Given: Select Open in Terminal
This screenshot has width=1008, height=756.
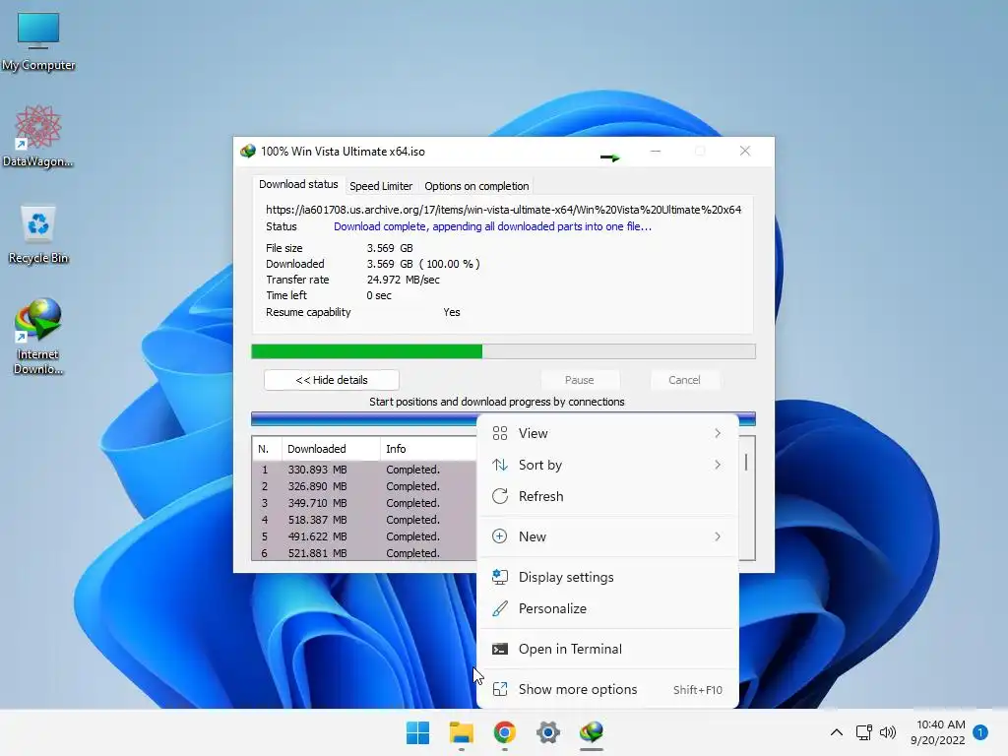Looking at the screenshot, I should coord(607,649).
